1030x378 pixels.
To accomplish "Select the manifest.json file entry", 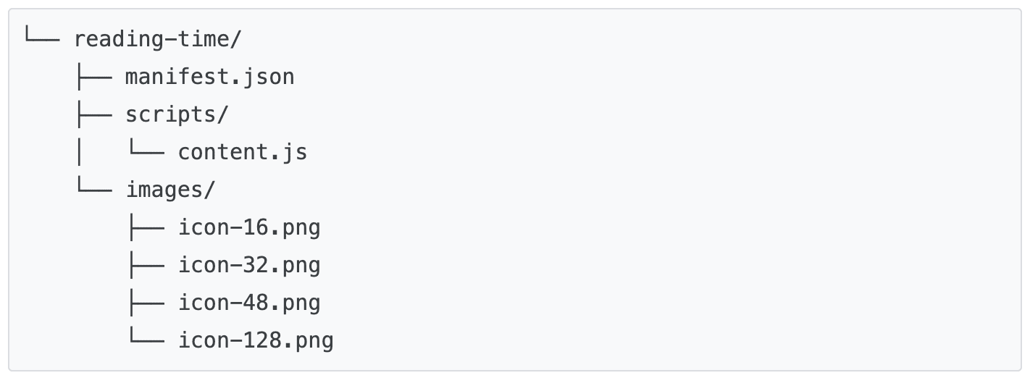I will [x=209, y=77].
